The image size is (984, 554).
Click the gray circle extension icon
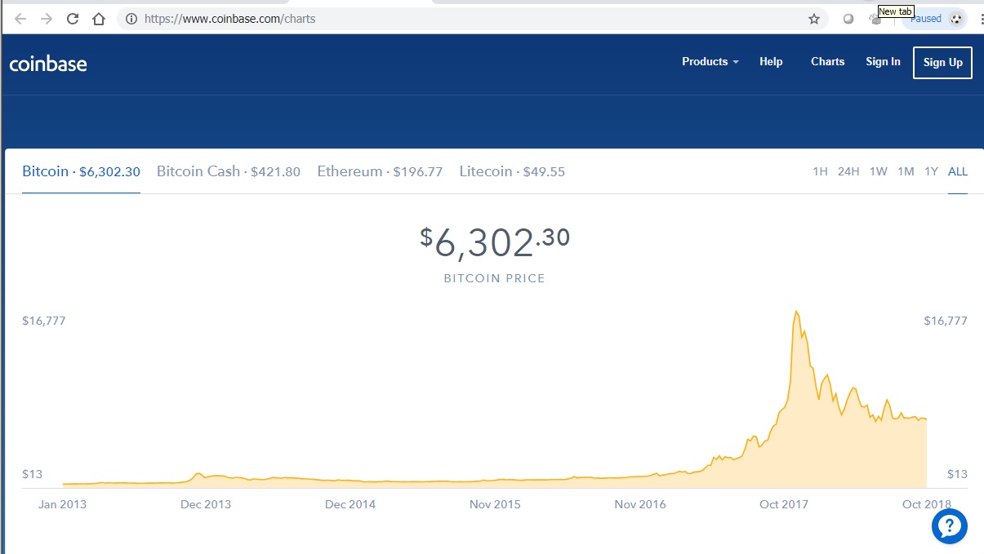coord(848,19)
